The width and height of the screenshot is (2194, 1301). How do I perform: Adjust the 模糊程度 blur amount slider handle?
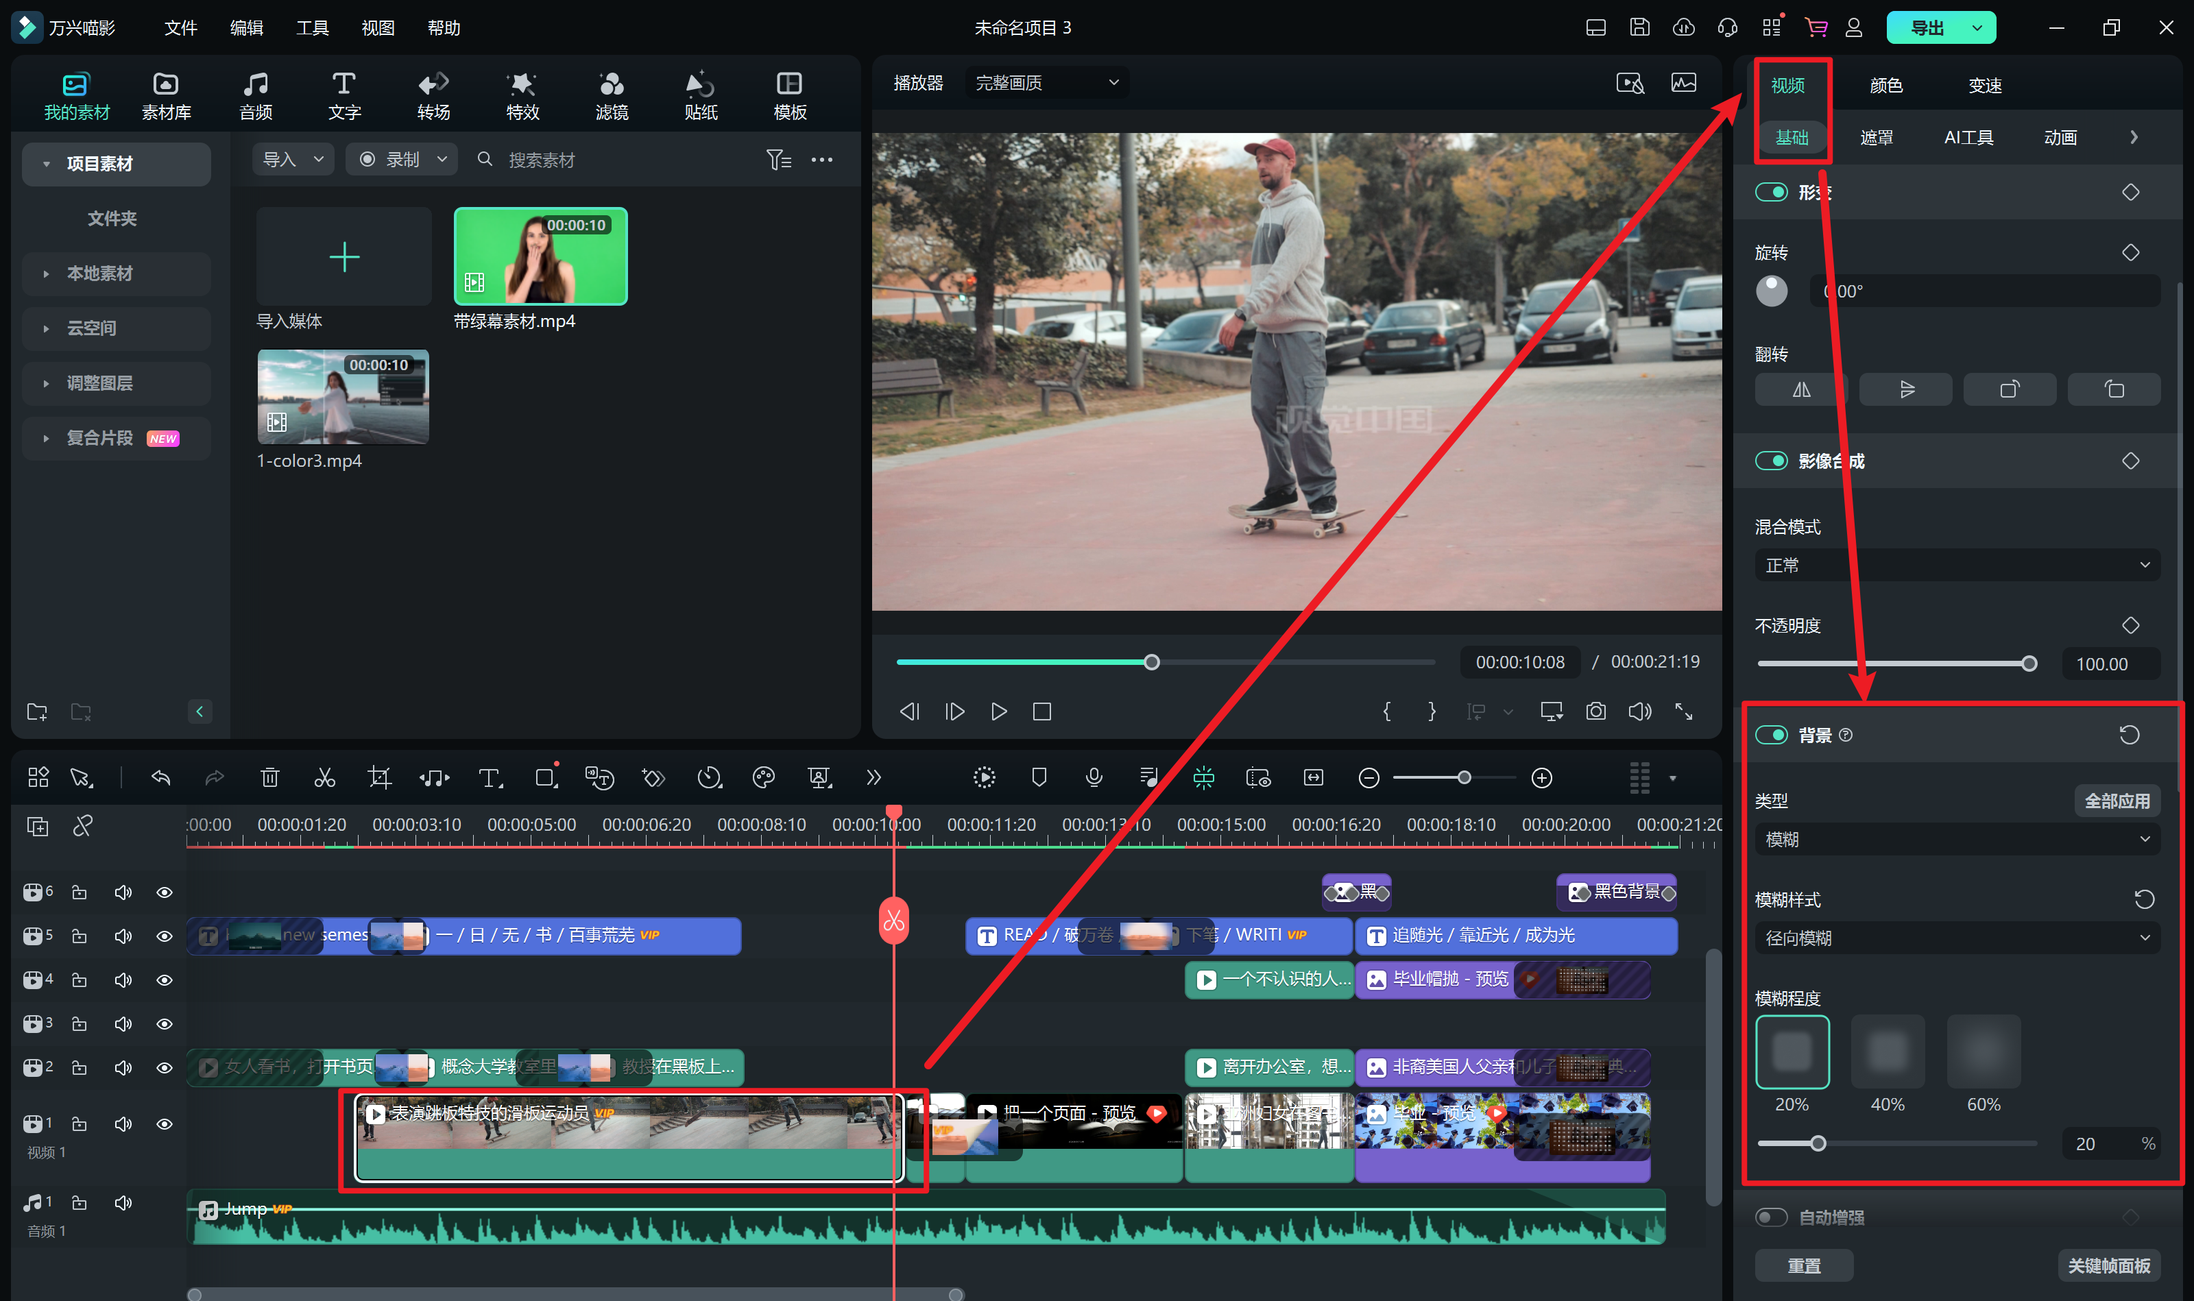[x=1818, y=1143]
